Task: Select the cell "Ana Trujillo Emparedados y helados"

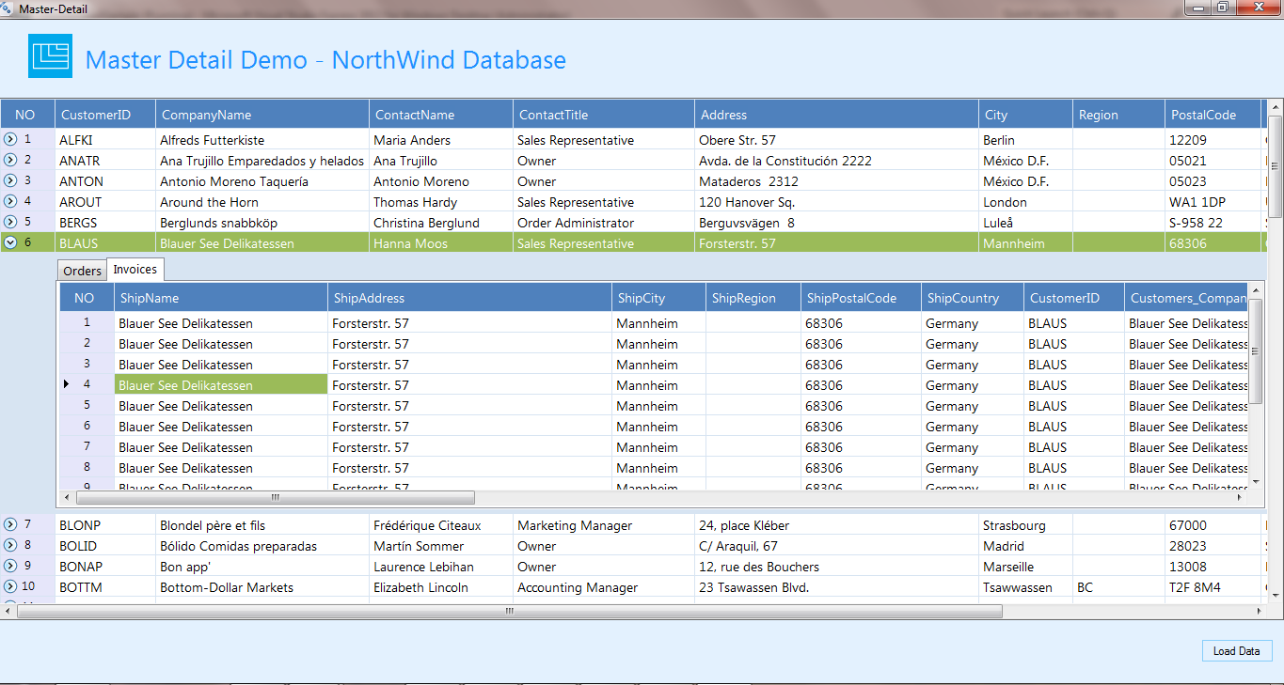Action: (262, 161)
